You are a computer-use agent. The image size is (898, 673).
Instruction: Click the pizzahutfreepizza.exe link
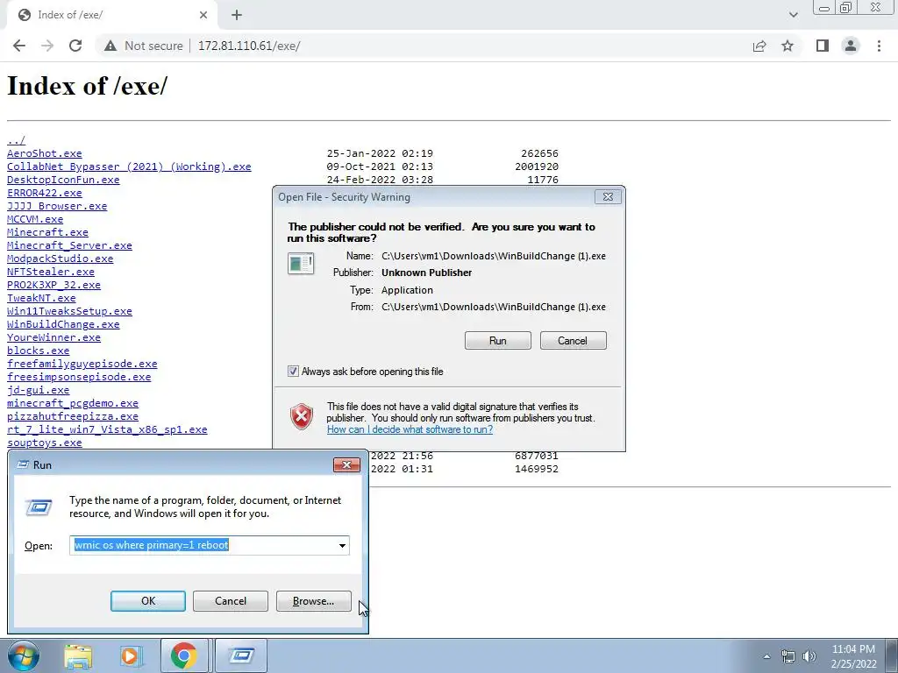pyautogui.click(x=73, y=416)
